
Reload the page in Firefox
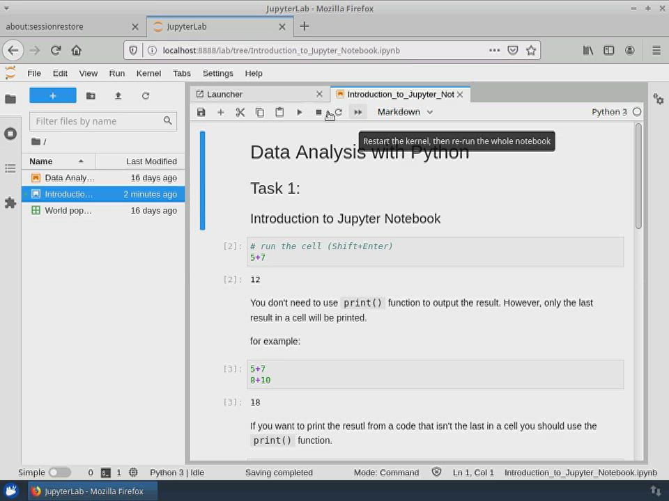click(56, 50)
